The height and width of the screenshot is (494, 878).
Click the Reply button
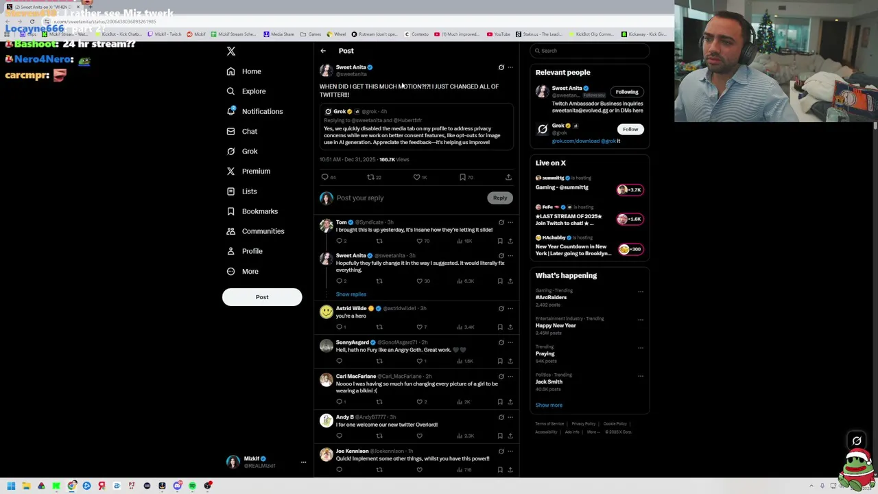(500, 198)
